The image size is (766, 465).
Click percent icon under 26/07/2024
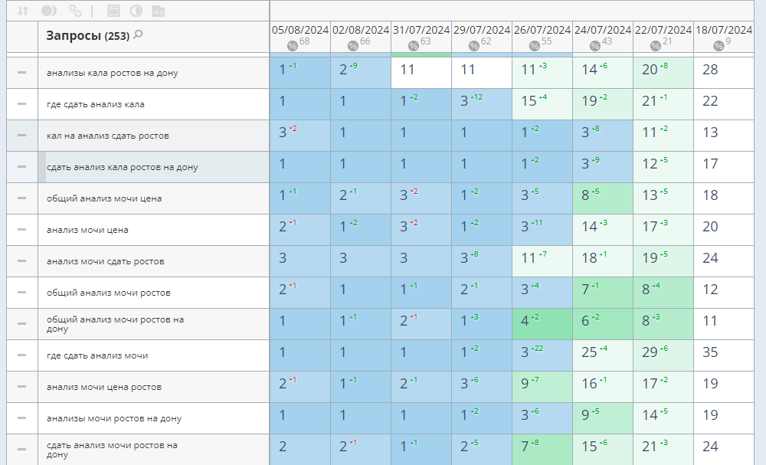pos(534,46)
